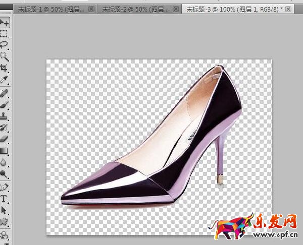Select the Move tool
303x245 pixels.
[x=5, y=23]
